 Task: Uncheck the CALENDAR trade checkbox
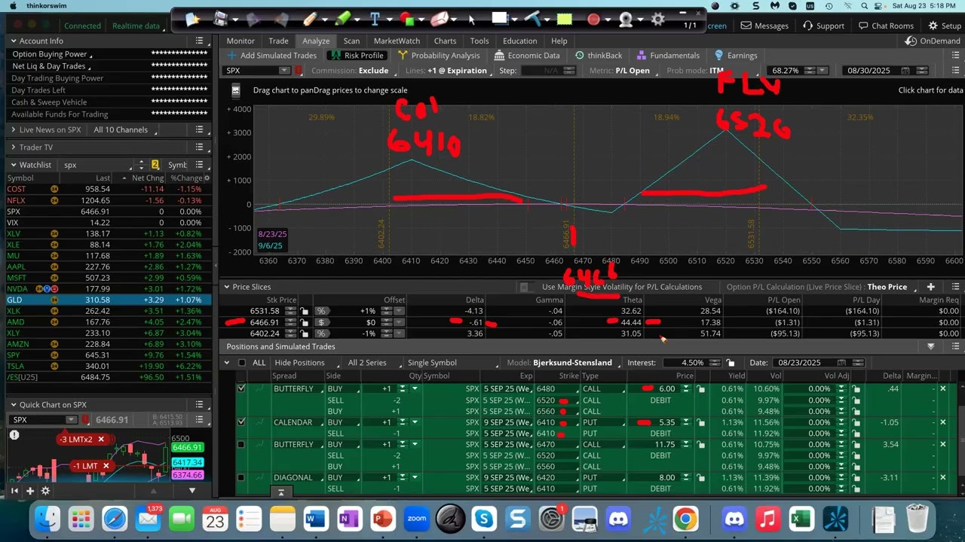pos(241,422)
